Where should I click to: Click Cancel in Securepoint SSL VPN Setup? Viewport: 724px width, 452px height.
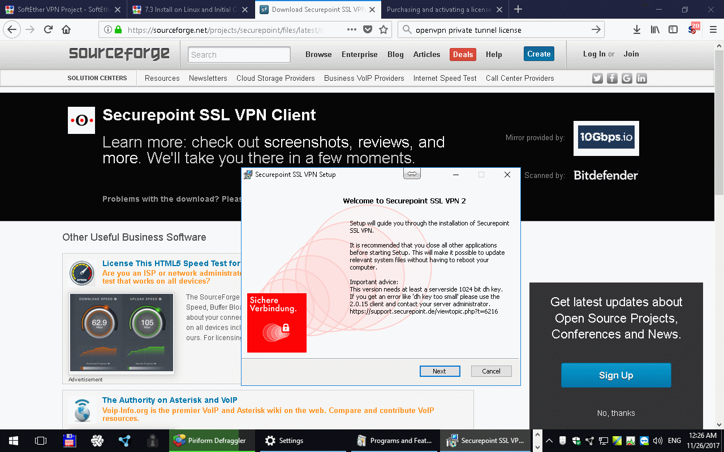pos(491,371)
